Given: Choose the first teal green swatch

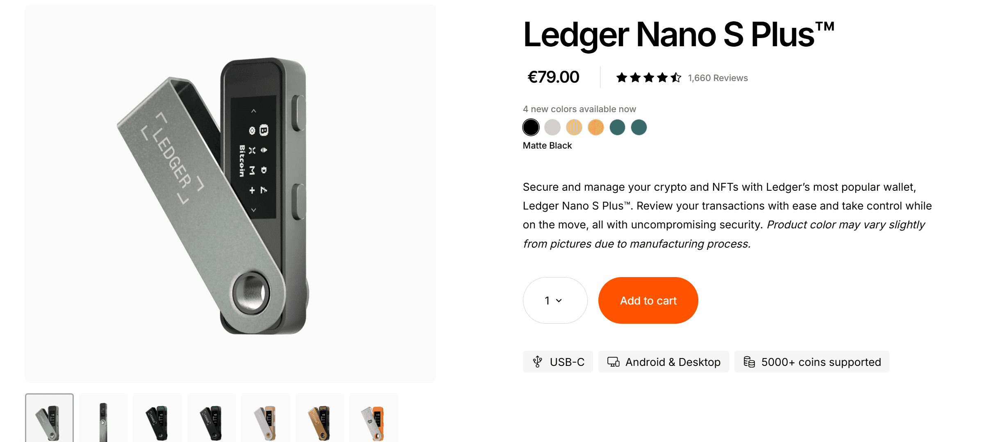Looking at the screenshot, I should (x=617, y=127).
